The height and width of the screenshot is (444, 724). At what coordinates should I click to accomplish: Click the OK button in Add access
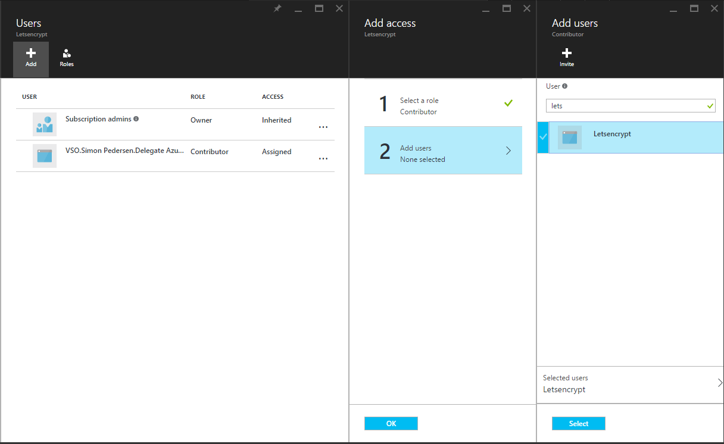click(x=391, y=423)
